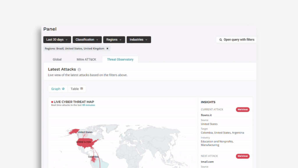
Task: Expand the Classification filter dropdown
Action: pyautogui.click(x=87, y=40)
